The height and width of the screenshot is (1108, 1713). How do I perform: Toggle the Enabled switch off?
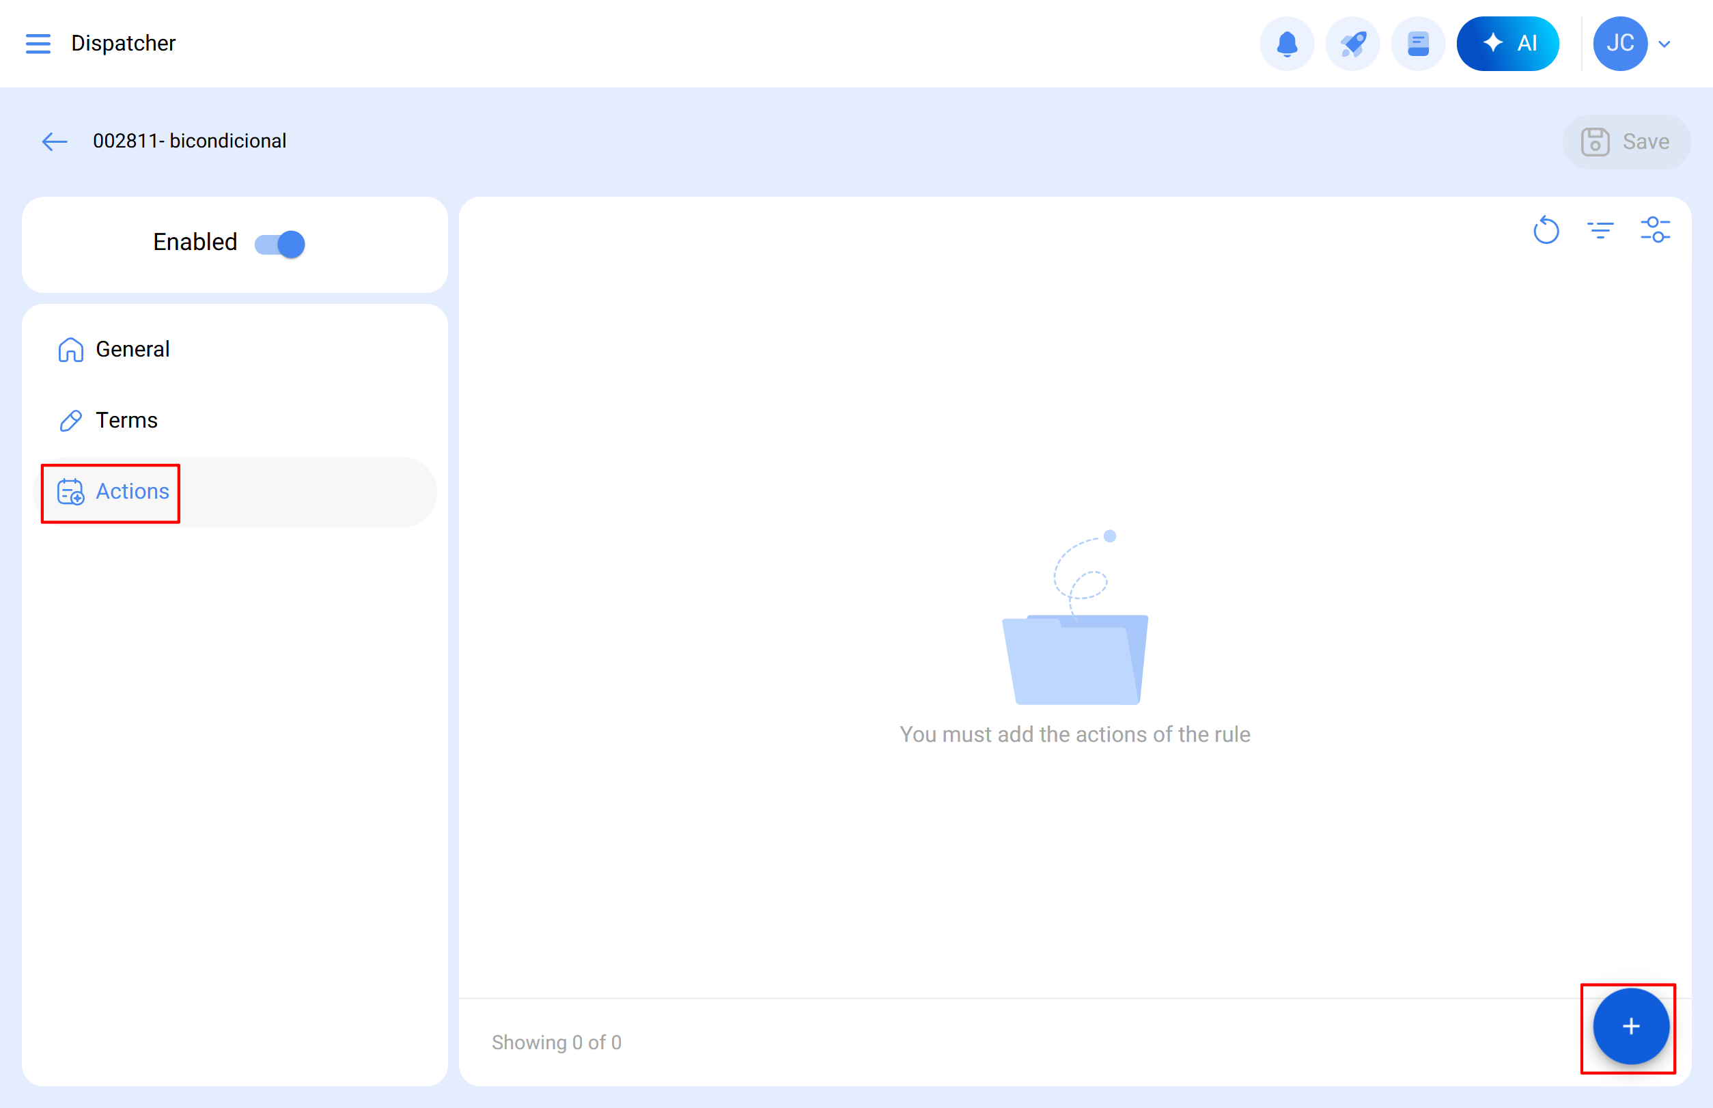click(280, 244)
